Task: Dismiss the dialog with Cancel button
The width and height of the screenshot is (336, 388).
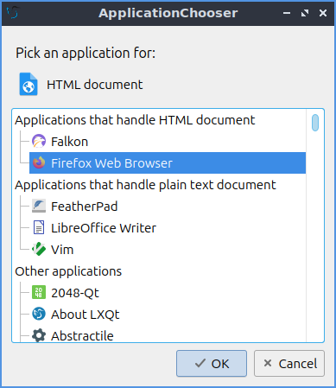Action: tap(289, 364)
